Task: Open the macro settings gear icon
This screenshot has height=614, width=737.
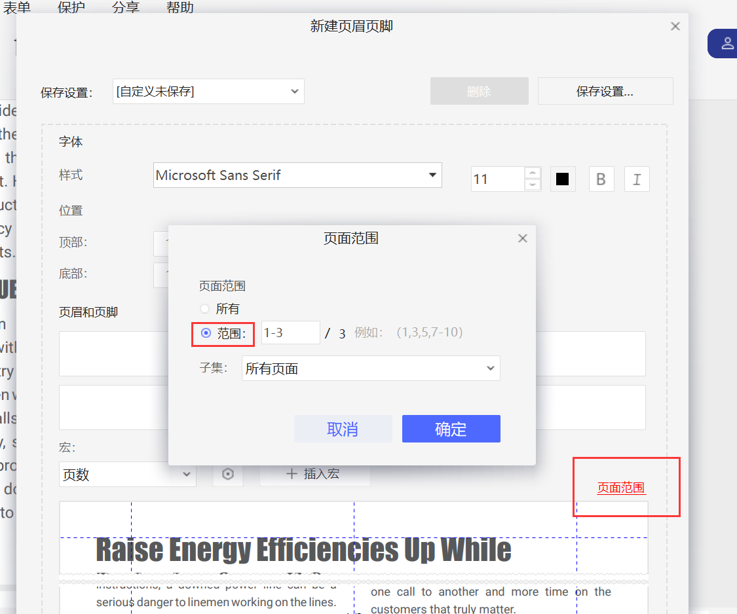Action: [x=227, y=474]
